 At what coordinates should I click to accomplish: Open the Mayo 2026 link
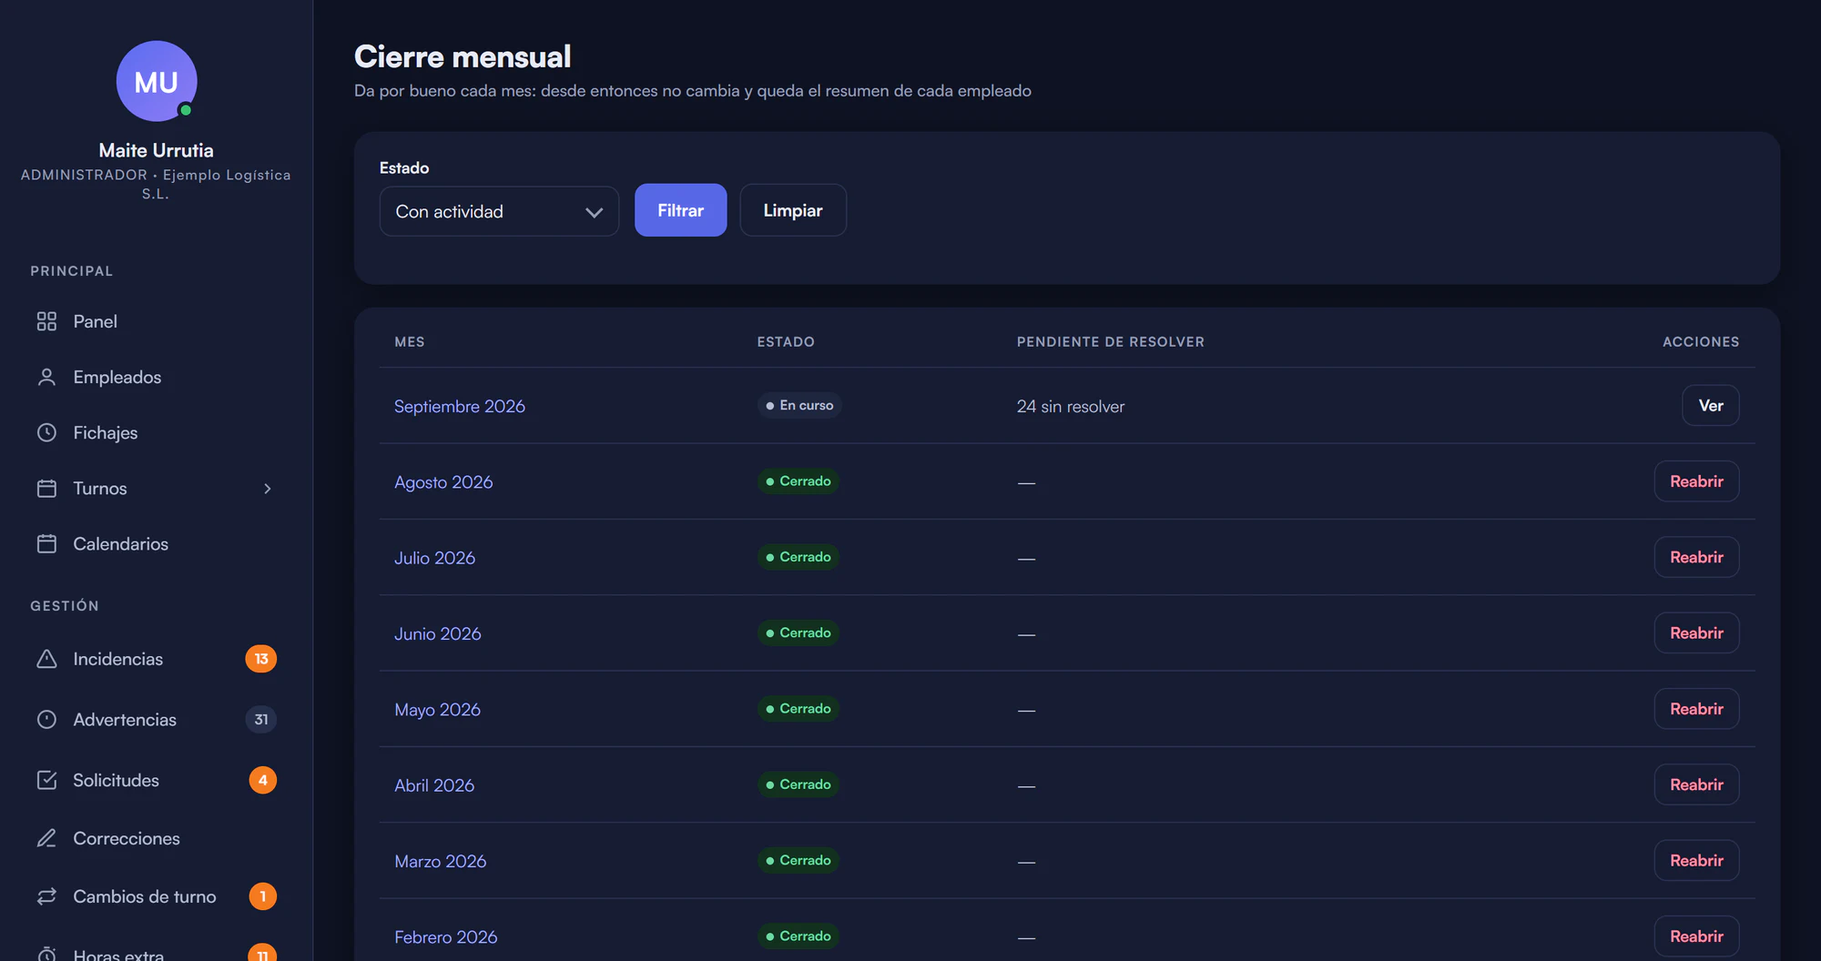tap(437, 709)
